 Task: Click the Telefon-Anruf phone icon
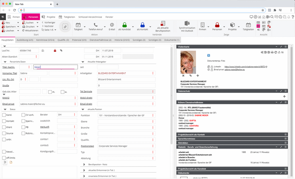[96, 25]
